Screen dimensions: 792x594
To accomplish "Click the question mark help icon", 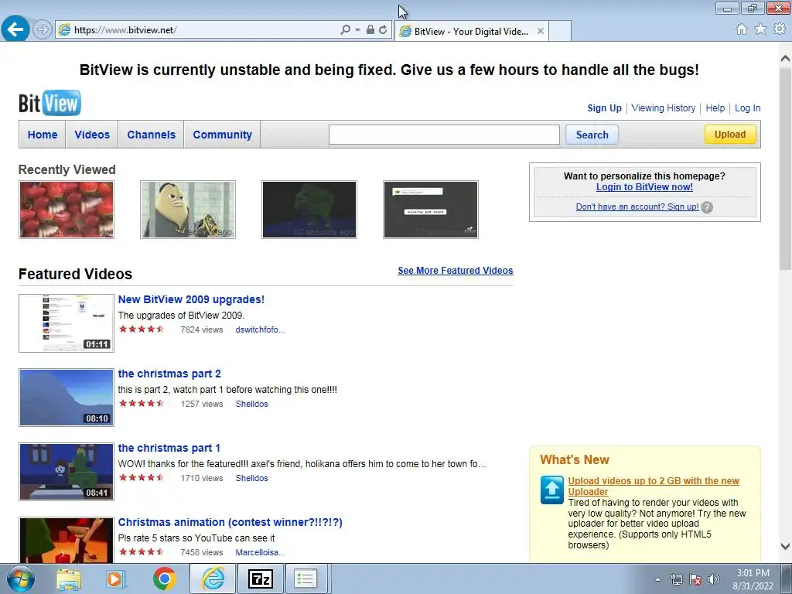I will 707,207.
